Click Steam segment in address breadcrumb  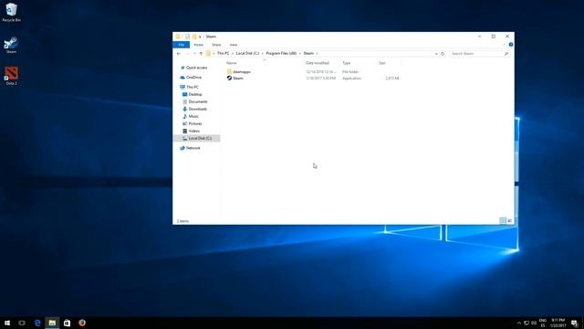308,54
